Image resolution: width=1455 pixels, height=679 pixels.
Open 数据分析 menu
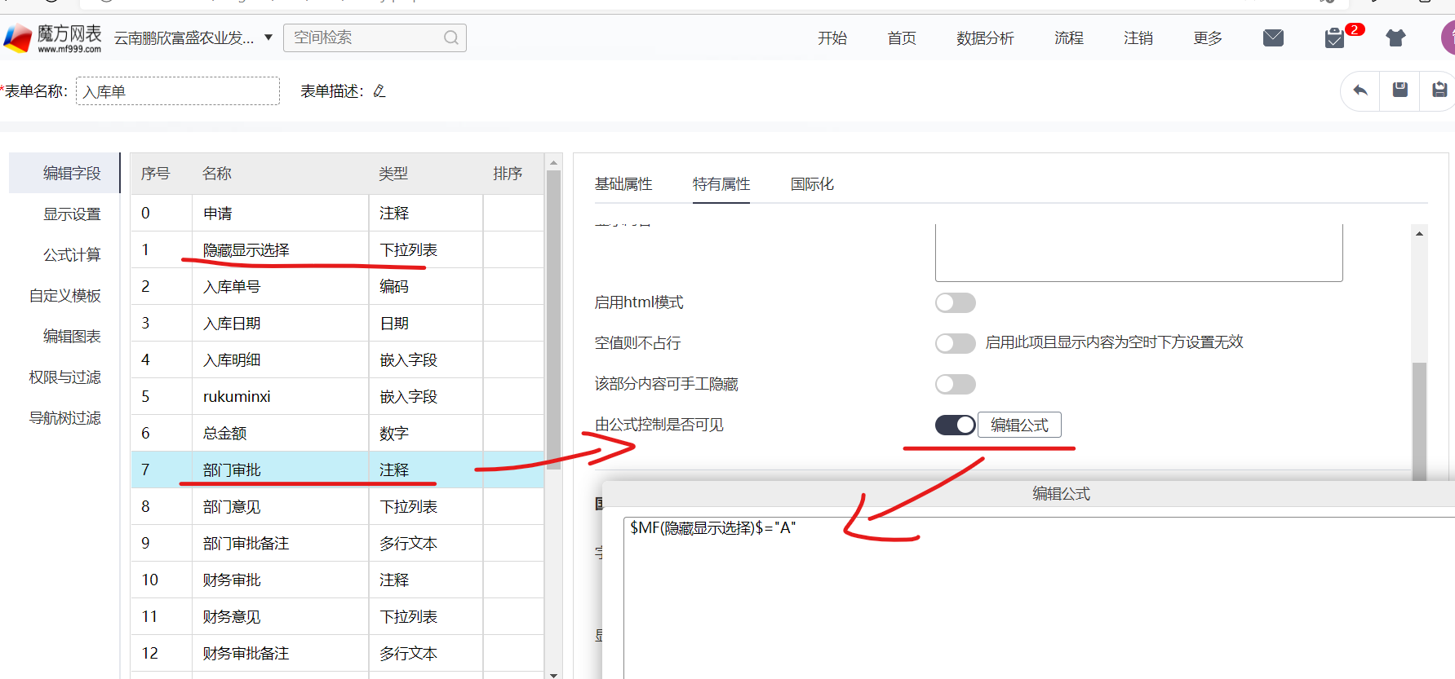click(985, 37)
